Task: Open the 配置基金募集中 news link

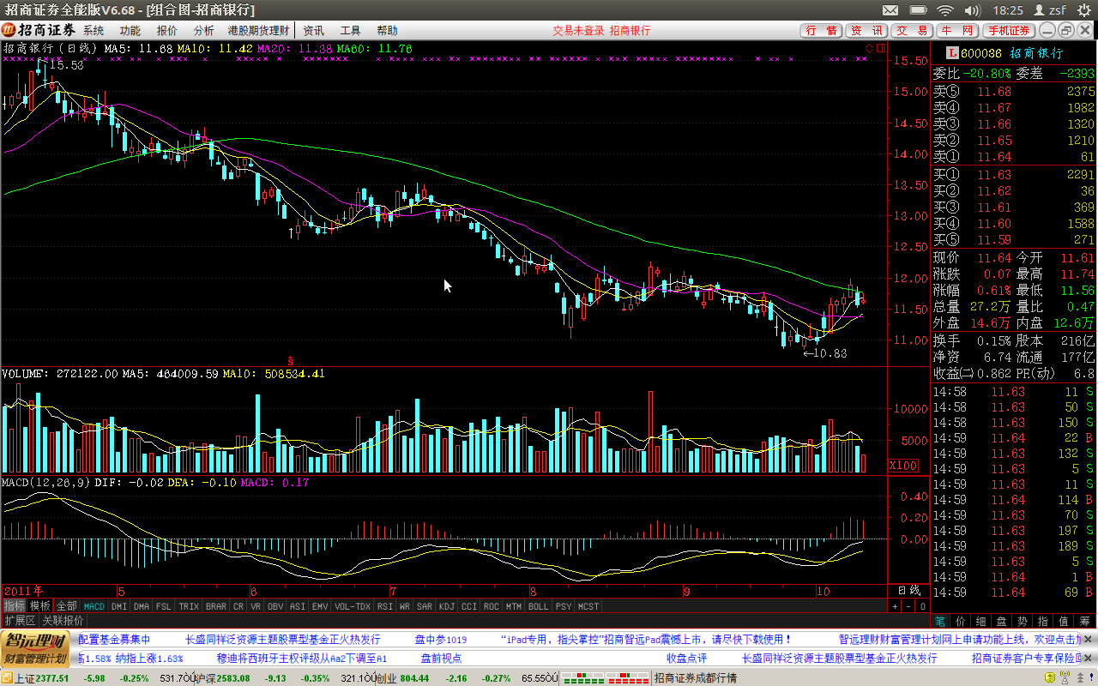Action: (x=114, y=639)
